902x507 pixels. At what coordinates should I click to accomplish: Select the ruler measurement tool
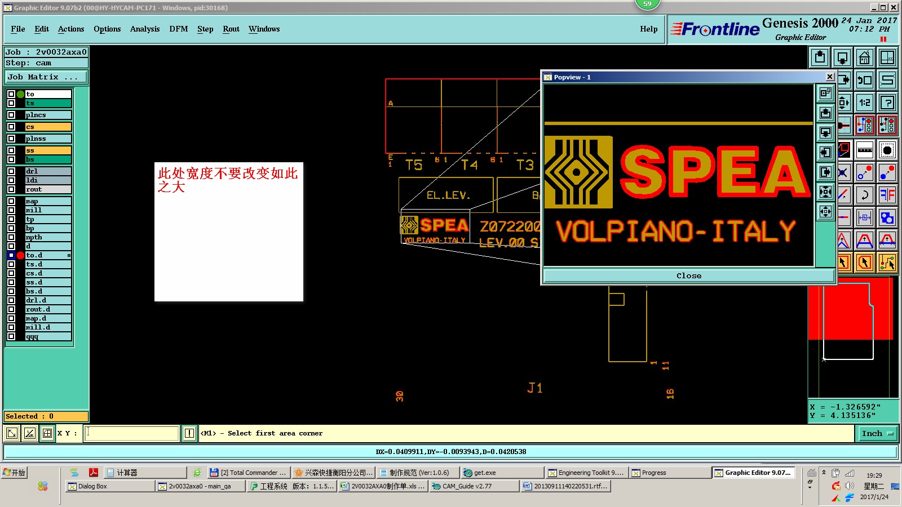click(x=864, y=150)
